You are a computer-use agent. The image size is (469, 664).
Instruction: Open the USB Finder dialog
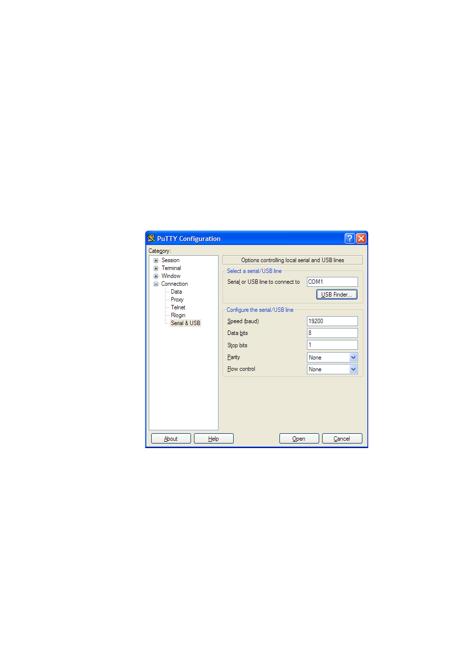pyautogui.click(x=336, y=295)
